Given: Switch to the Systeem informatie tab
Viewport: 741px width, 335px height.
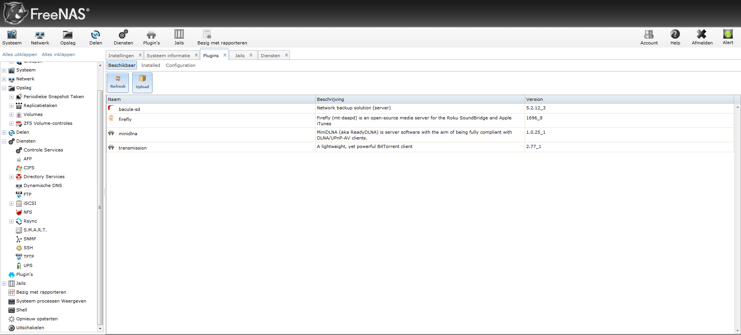Looking at the screenshot, I should (x=168, y=56).
